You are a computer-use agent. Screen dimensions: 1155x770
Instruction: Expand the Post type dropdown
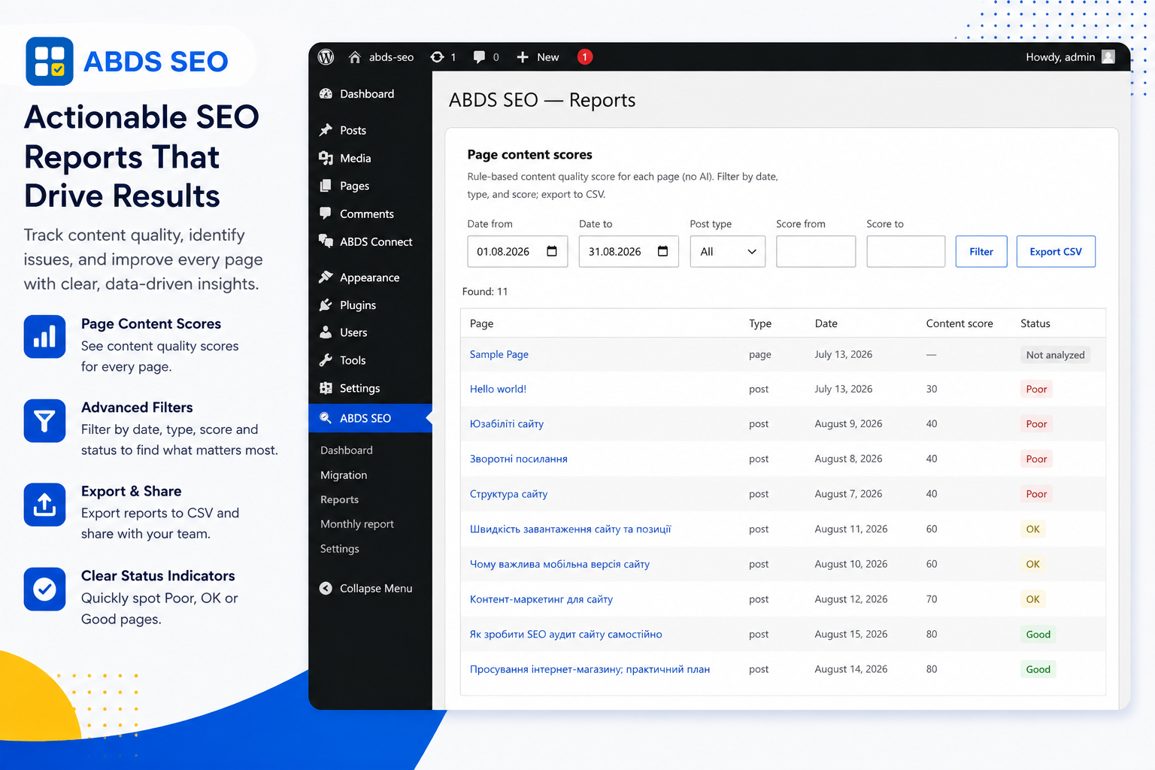click(x=727, y=252)
